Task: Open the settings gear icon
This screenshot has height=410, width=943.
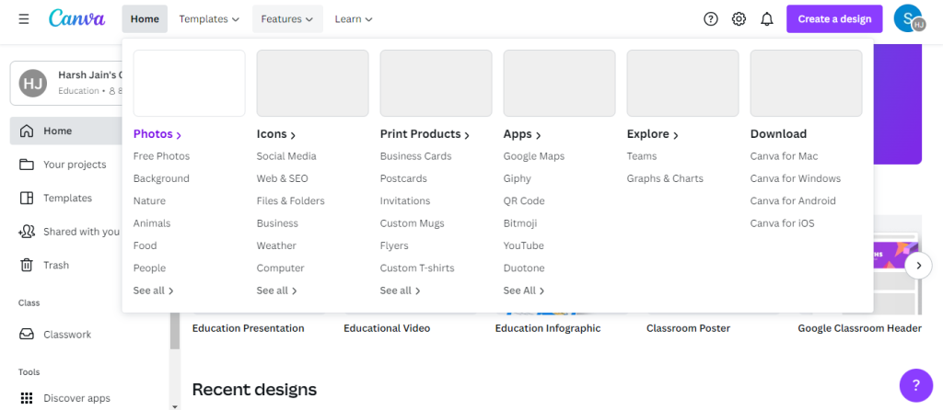Action: pyautogui.click(x=739, y=18)
